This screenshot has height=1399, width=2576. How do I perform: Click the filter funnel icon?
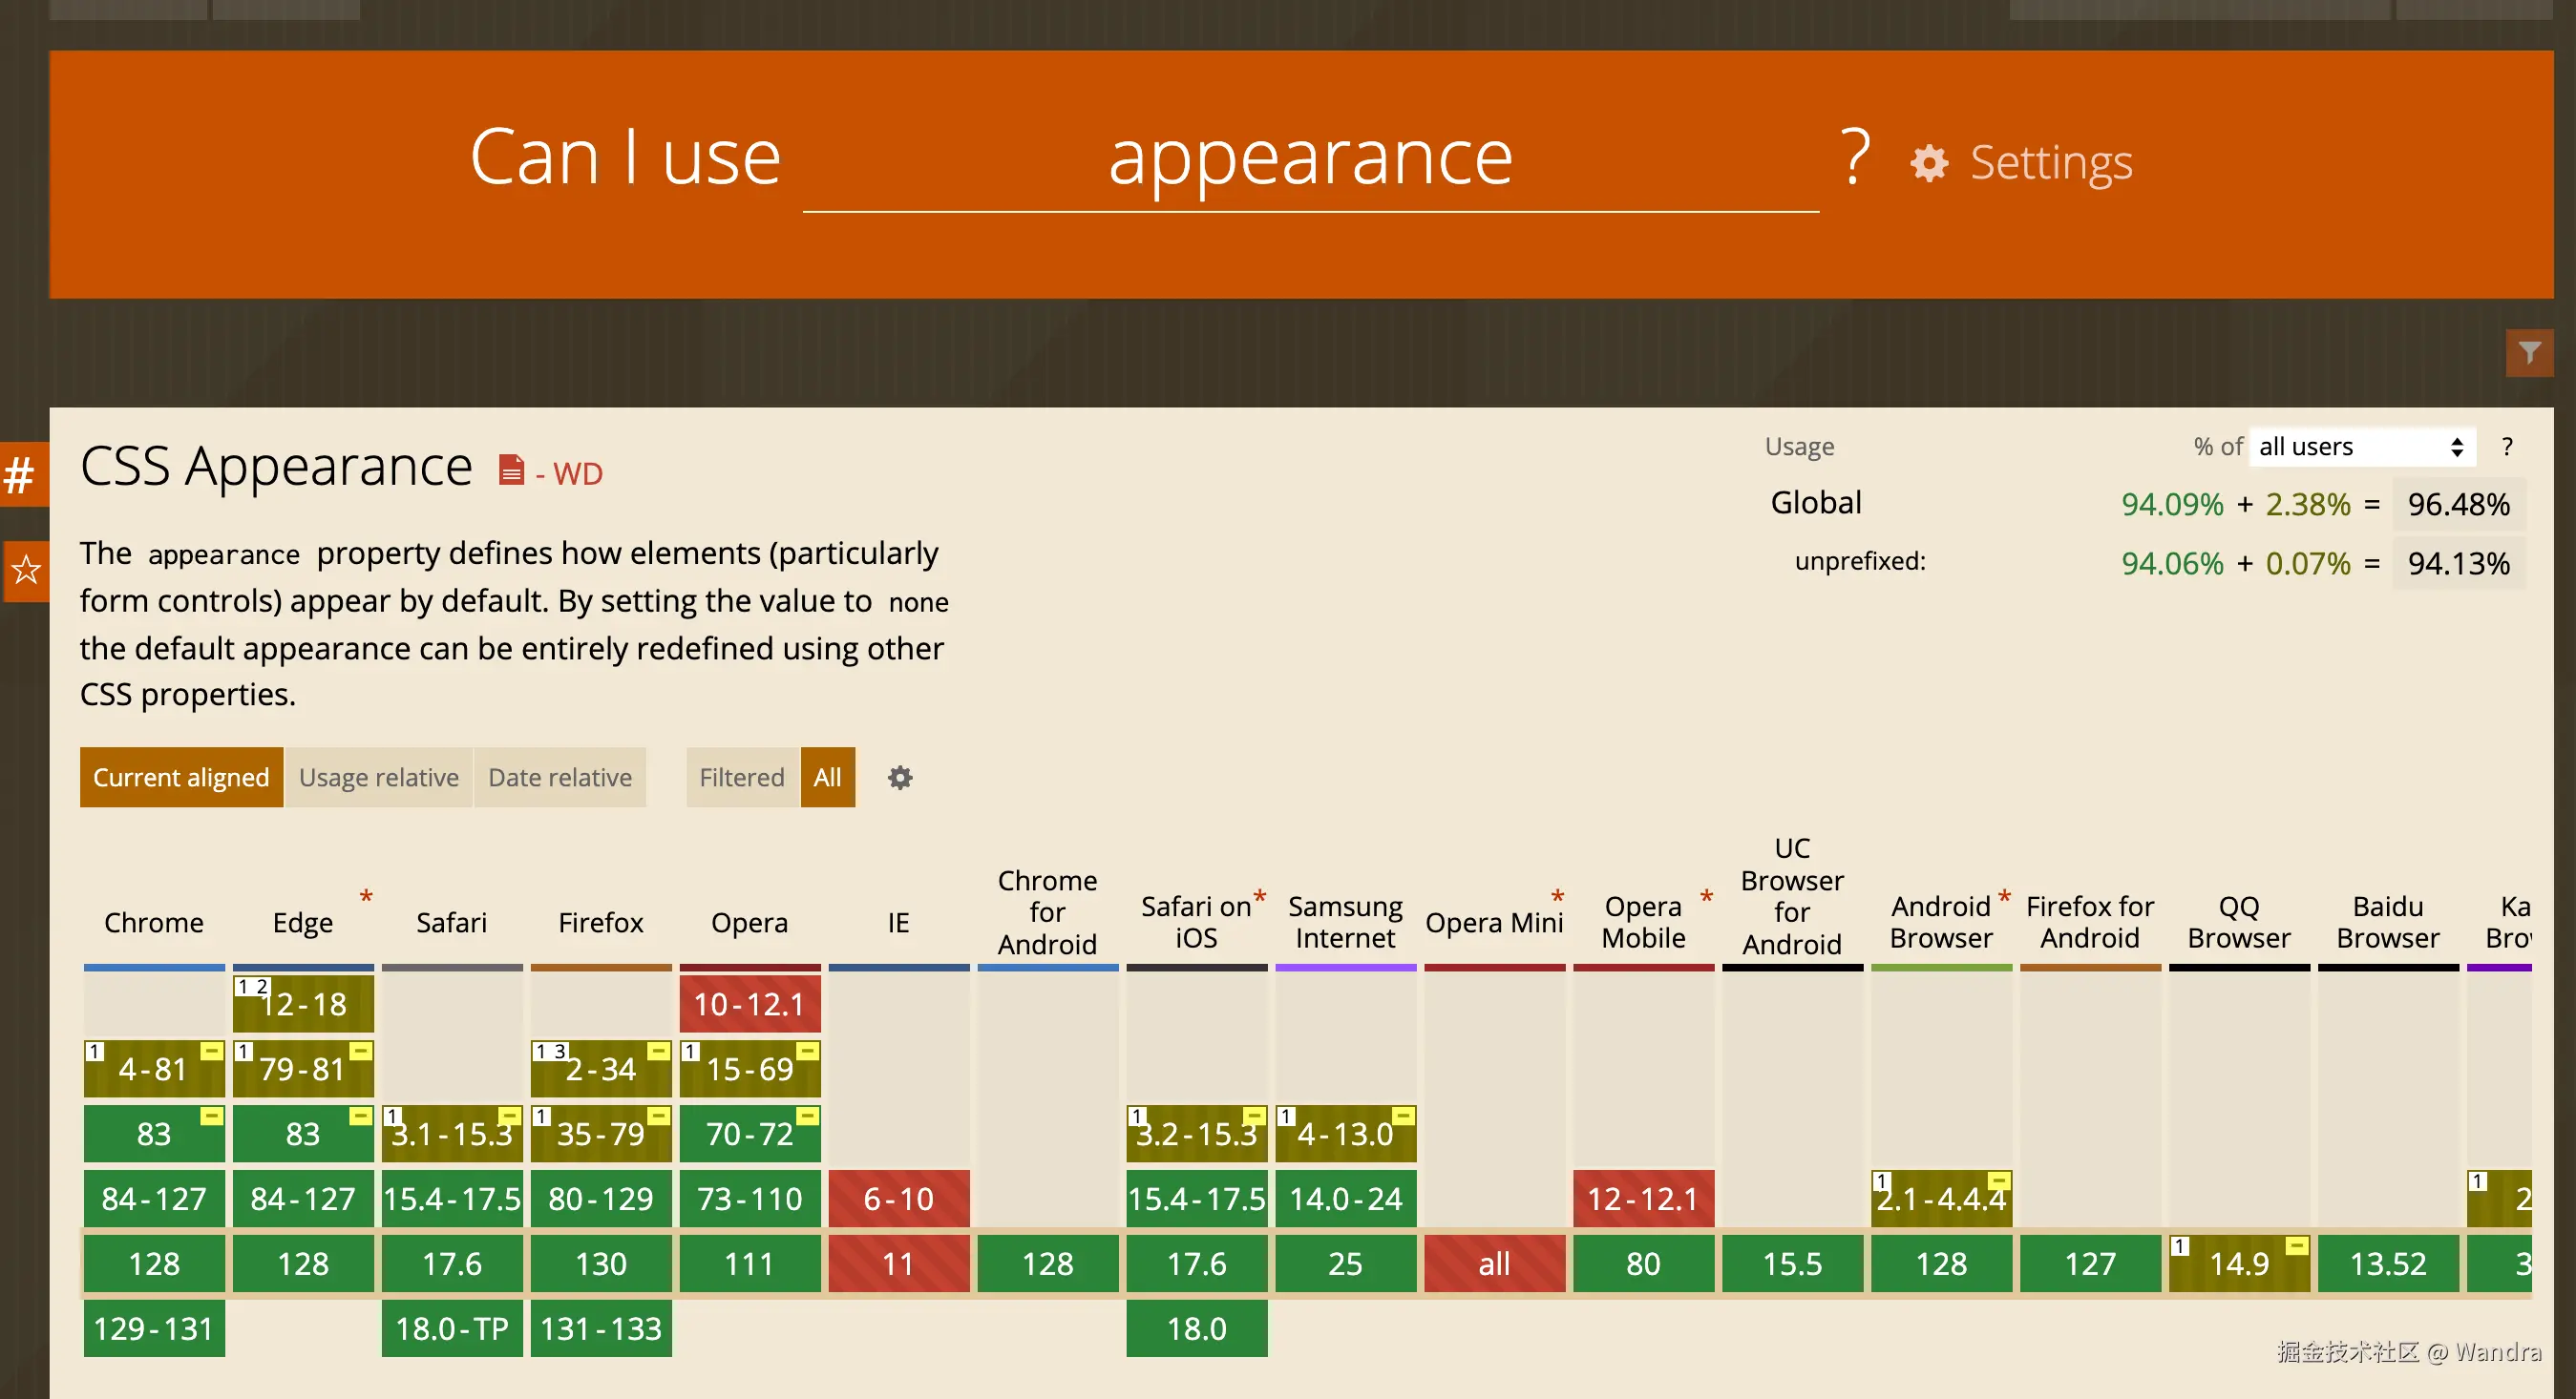2529,353
